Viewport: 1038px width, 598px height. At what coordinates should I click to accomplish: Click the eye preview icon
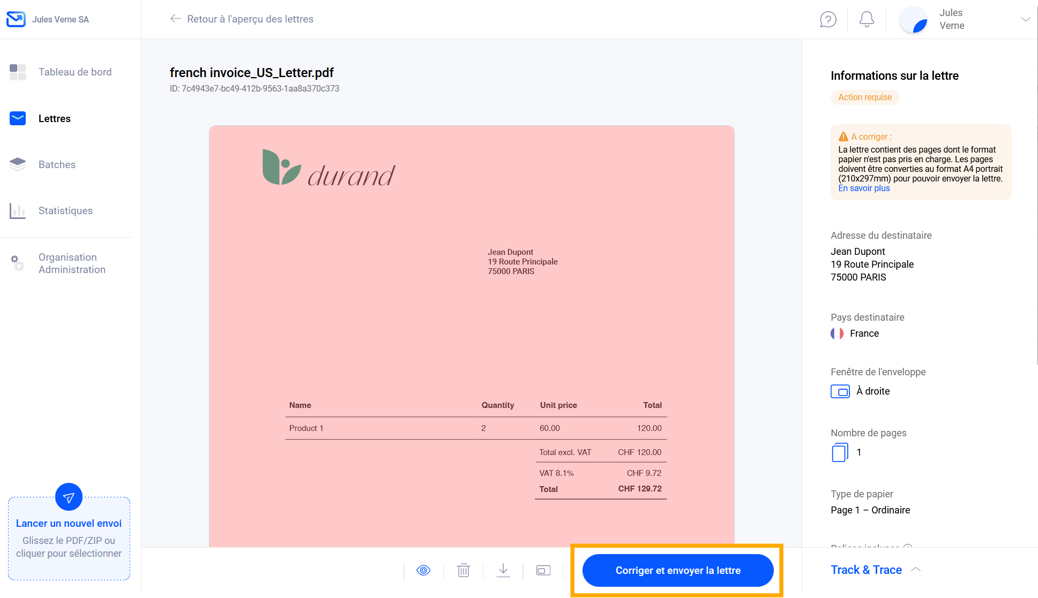tap(423, 570)
